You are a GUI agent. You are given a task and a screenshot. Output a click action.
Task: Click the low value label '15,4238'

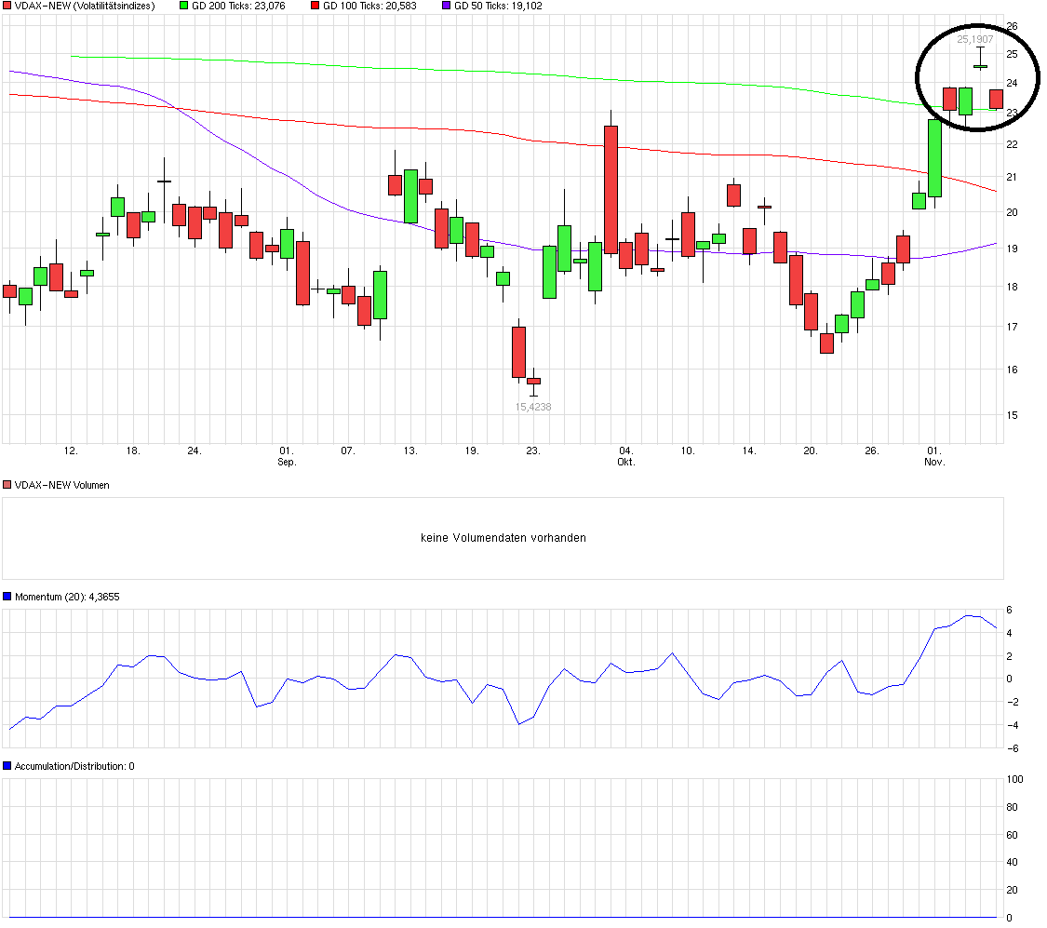click(x=533, y=407)
